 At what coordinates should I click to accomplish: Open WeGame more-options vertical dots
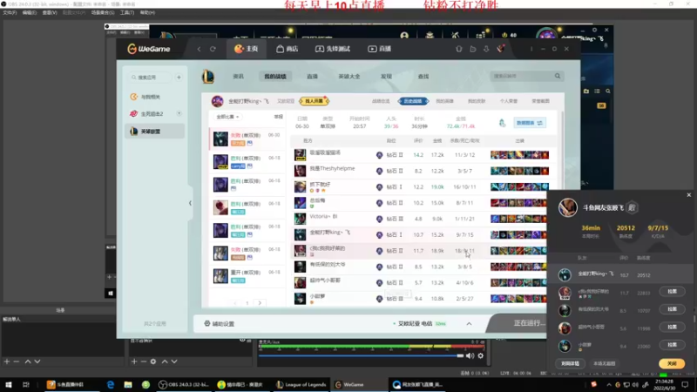(531, 49)
